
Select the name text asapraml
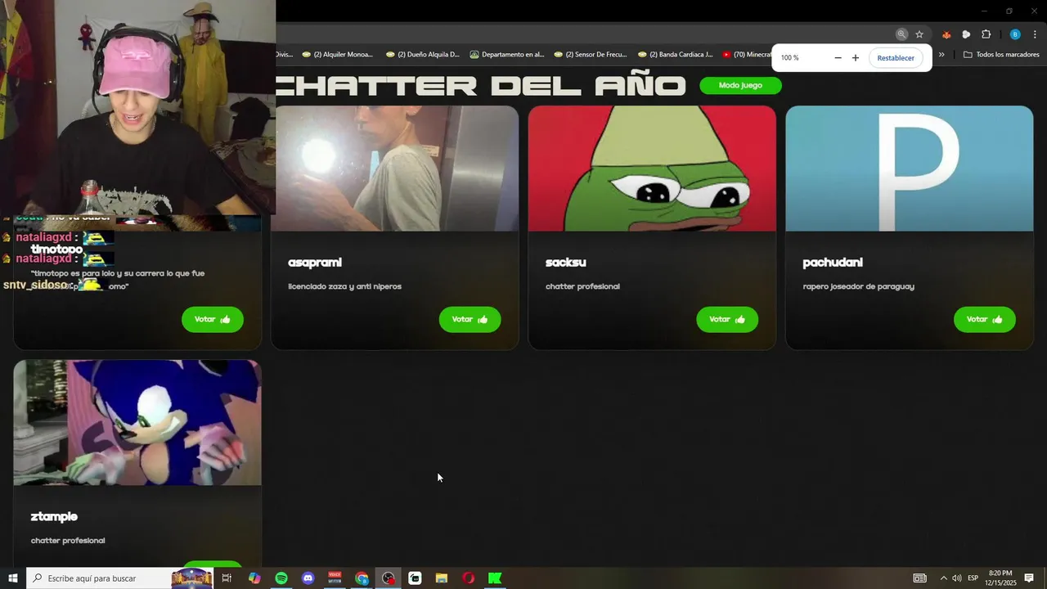click(315, 263)
